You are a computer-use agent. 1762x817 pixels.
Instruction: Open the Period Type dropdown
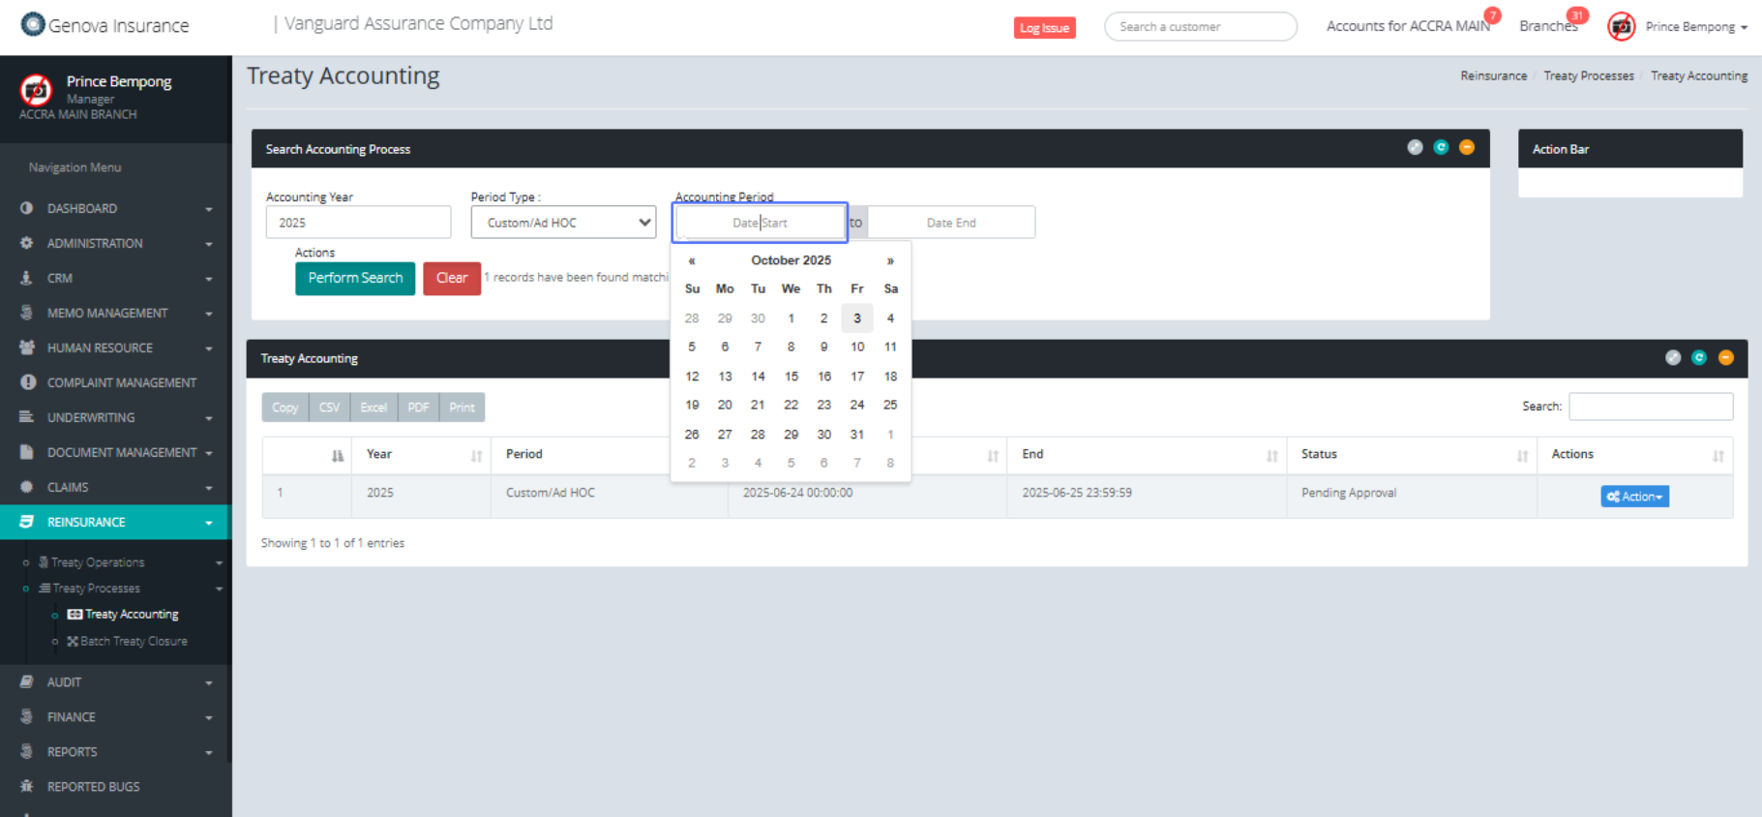pos(563,223)
